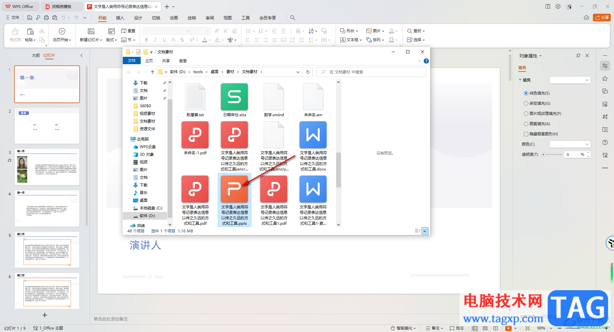Viewport: 614px width, 332px height.
Task: Click the WPS search magnifier icon
Action: (293, 18)
